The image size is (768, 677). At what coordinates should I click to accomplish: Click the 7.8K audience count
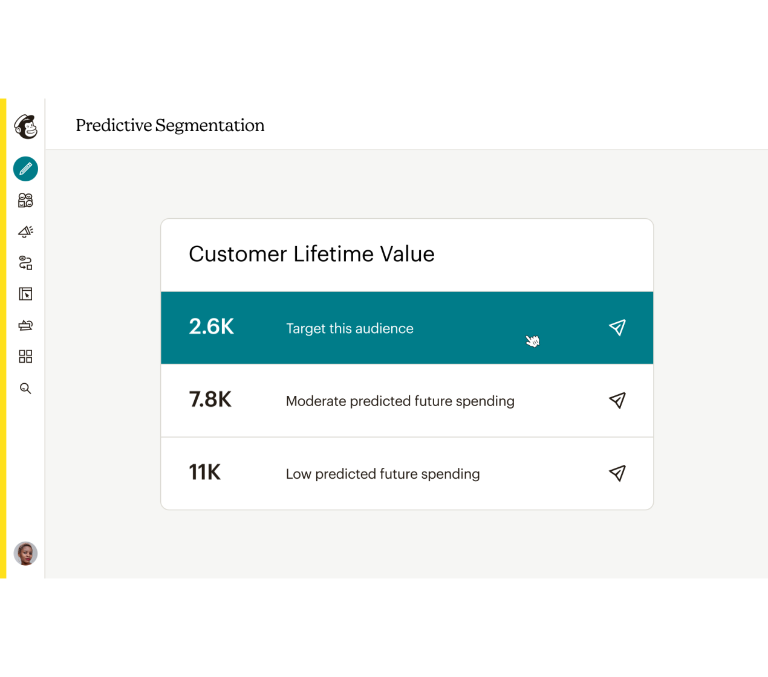(210, 400)
